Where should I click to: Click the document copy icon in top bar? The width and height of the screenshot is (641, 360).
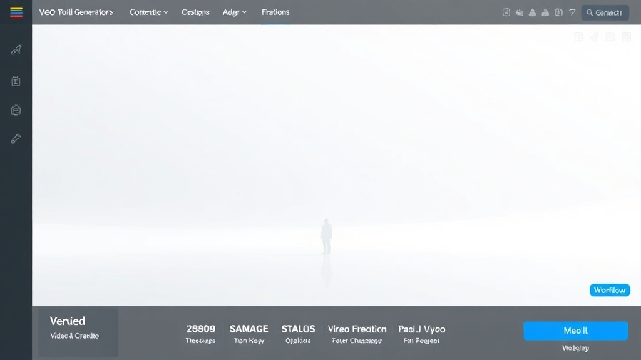point(558,12)
